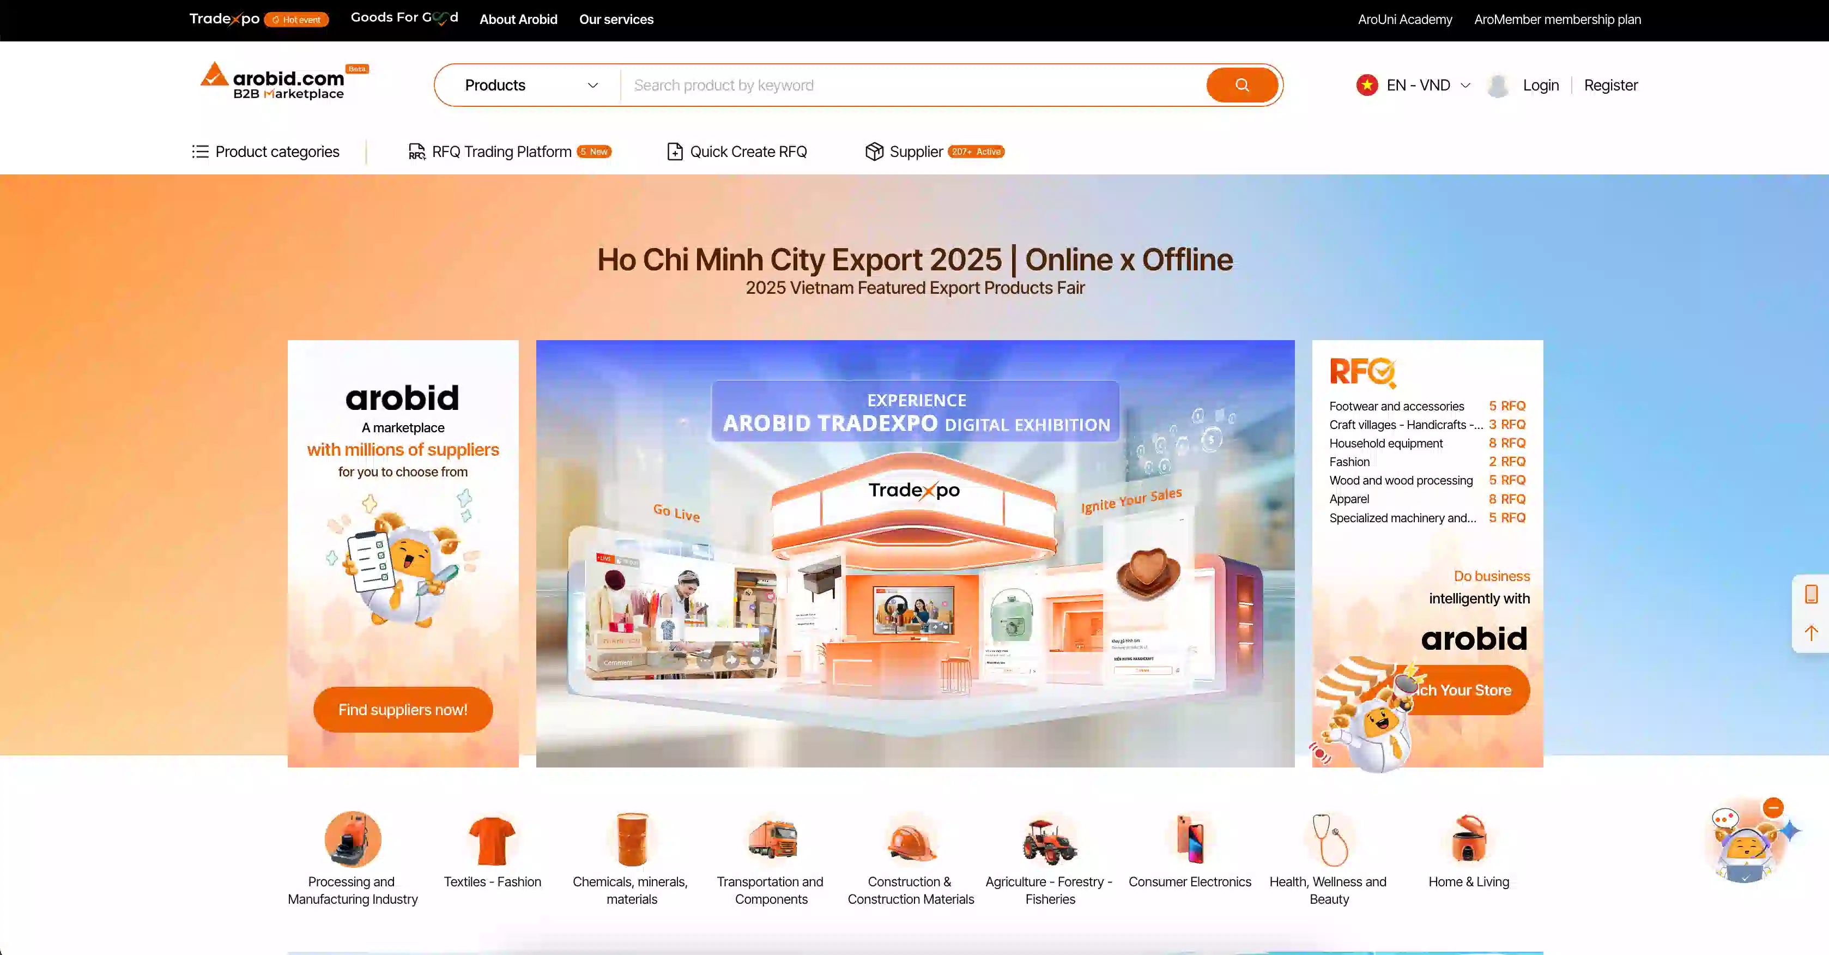
Task: Click the mobile phone icon on right edge
Action: (x=1811, y=594)
